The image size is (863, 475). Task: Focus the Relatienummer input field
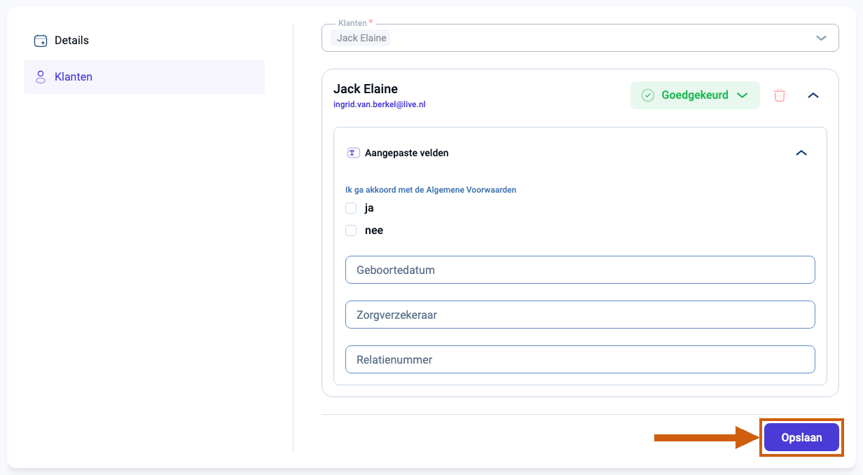click(580, 359)
